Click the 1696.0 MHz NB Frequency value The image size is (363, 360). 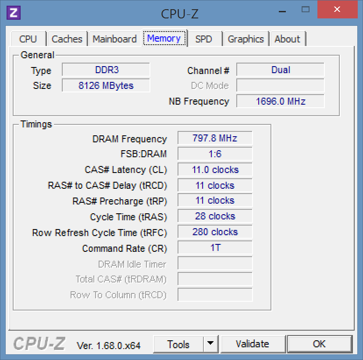coord(280,101)
